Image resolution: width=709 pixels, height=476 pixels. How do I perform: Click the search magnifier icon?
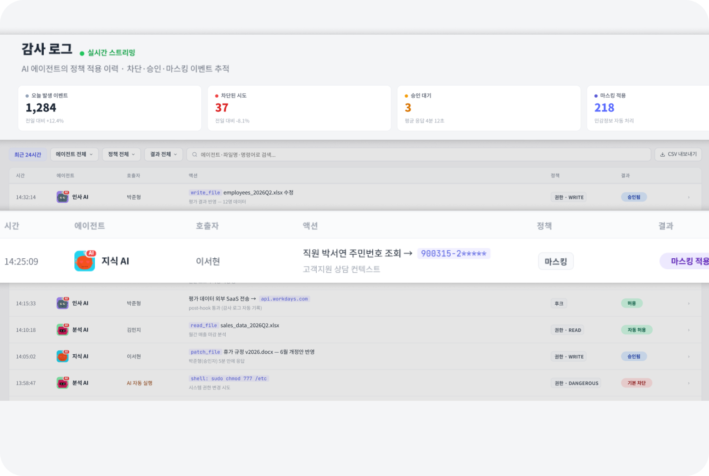click(x=195, y=155)
